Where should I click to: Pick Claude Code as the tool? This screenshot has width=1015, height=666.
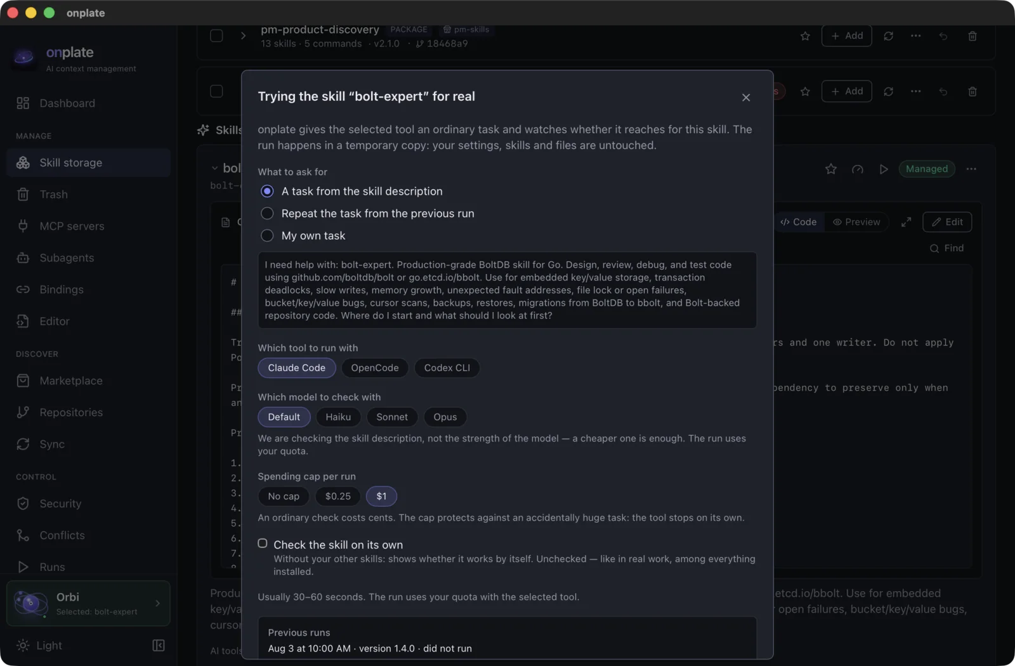296,368
